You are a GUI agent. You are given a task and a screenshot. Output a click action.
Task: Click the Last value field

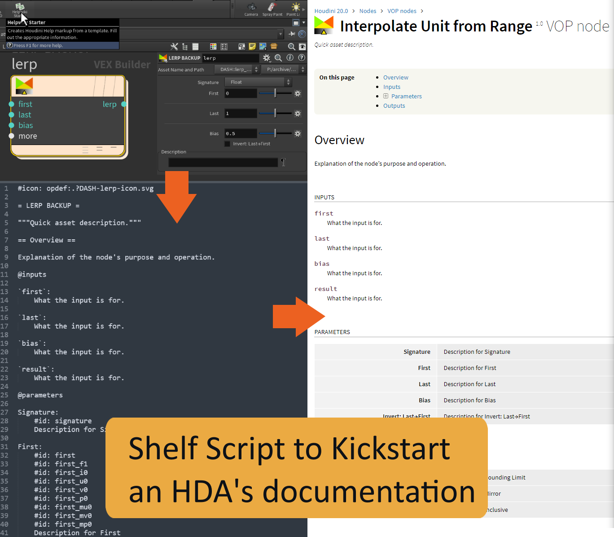[241, 114]
